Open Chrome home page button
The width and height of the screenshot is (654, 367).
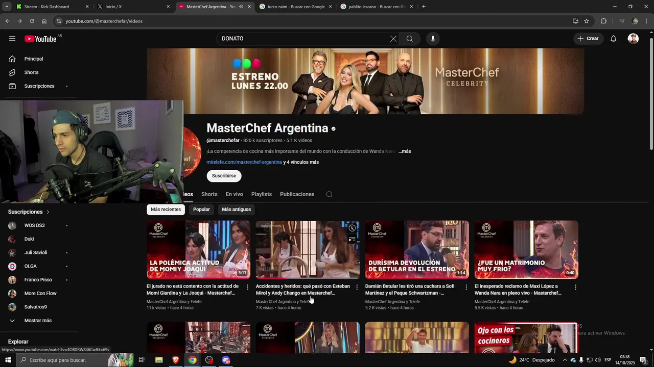click(x=44, y=21)
